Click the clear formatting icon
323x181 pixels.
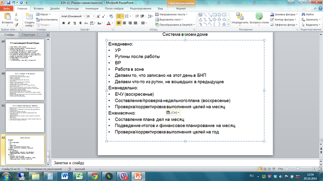pos(111,15)
